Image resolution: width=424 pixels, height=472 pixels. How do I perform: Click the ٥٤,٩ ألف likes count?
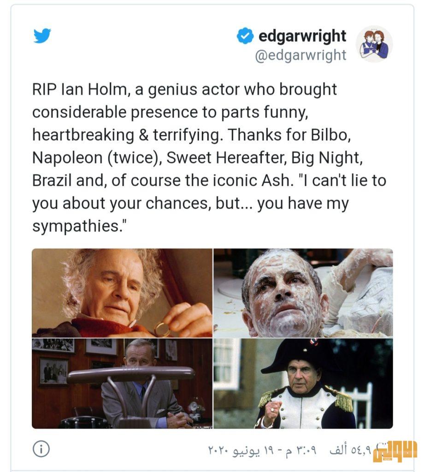point(350,450)
